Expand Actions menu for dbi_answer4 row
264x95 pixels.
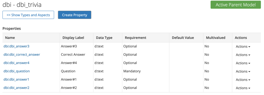243,63
